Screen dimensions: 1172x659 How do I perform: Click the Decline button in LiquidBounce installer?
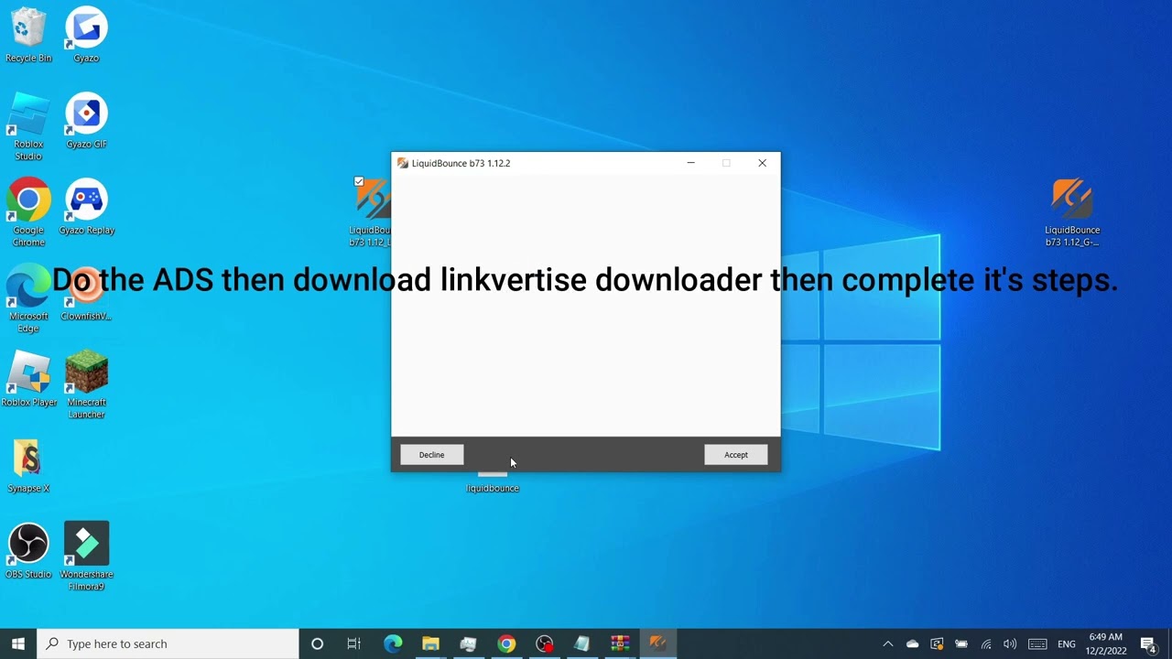tap(431, 455)
